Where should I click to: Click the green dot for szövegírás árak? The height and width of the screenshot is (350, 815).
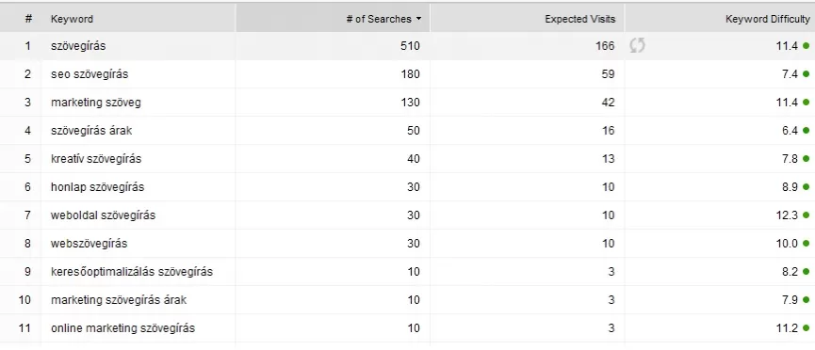click(807, 131)
